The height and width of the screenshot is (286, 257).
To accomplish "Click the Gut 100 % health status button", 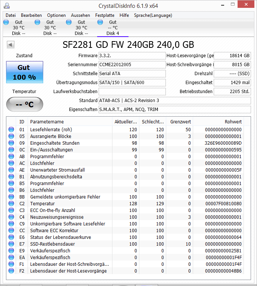I will coord(25,72).
